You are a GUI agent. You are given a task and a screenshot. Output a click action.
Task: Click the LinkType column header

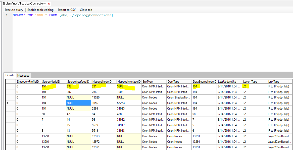(279, 82)
